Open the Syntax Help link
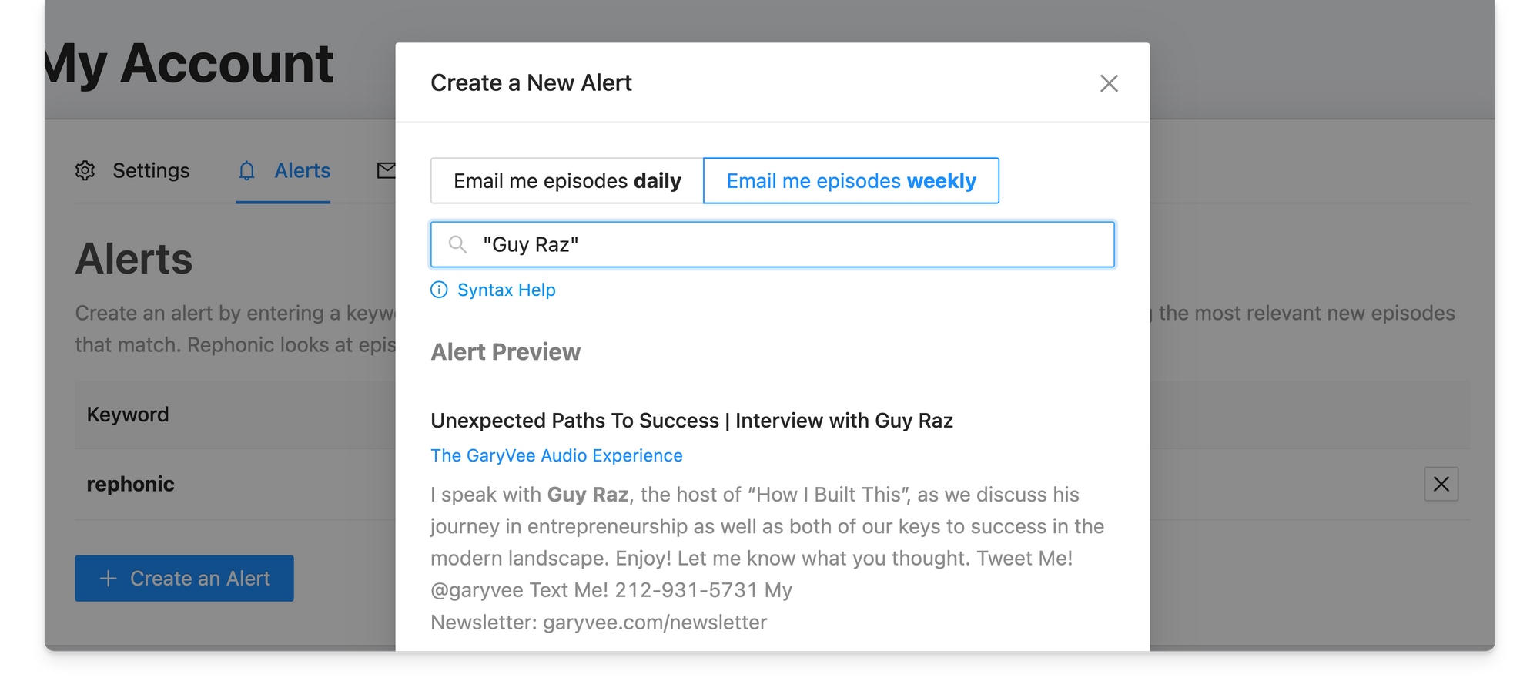This screenshot has height=678, width=1540. [506, 290]
